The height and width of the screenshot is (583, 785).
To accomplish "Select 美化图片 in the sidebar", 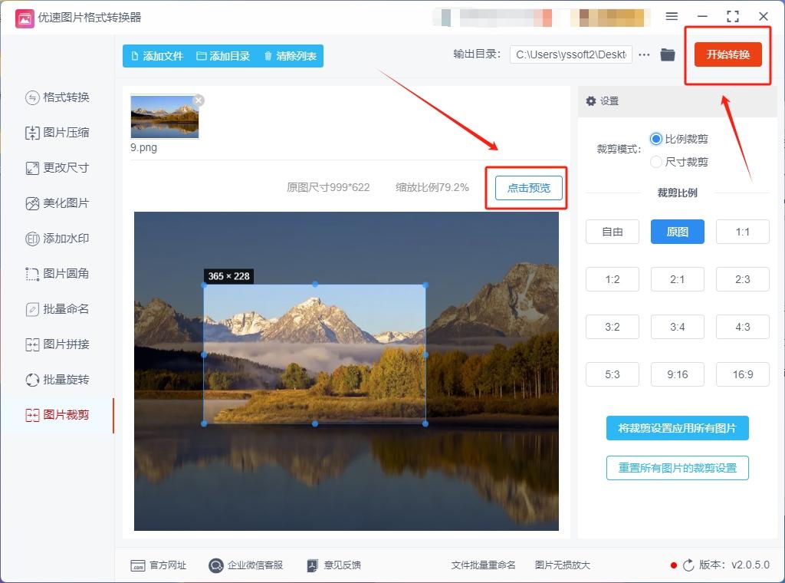I will pos(57,203).
